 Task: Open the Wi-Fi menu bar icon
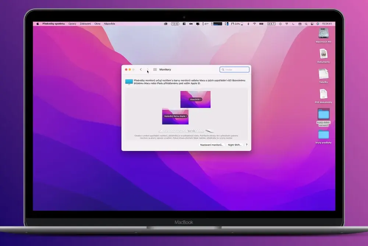[x=254, y=24]
